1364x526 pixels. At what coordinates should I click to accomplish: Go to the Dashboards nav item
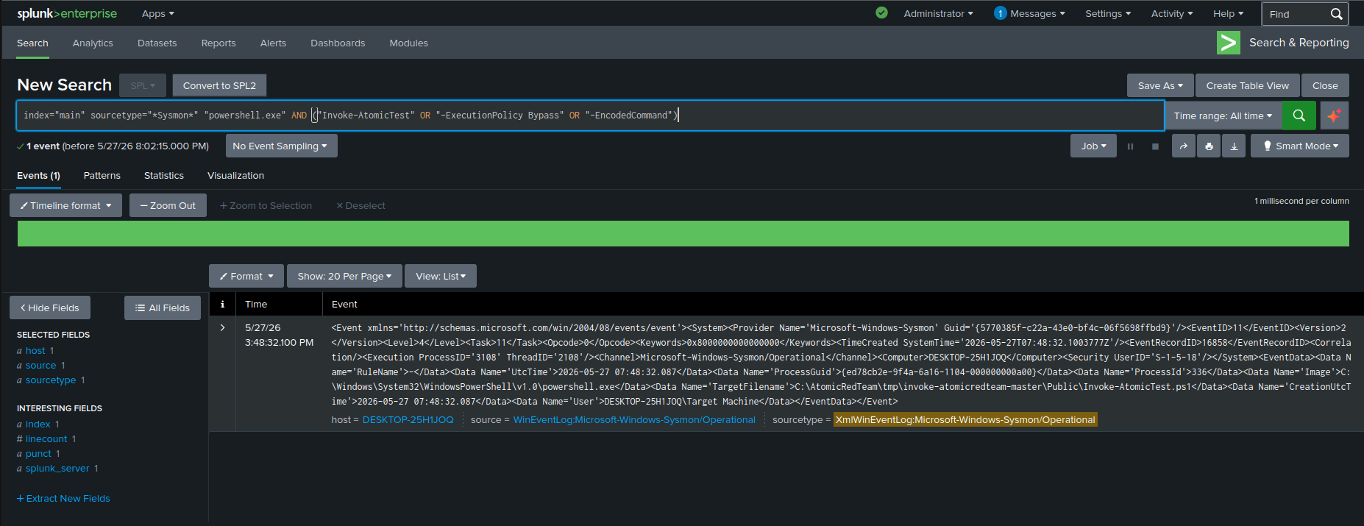pyautogui.click(x=338, y=43)
